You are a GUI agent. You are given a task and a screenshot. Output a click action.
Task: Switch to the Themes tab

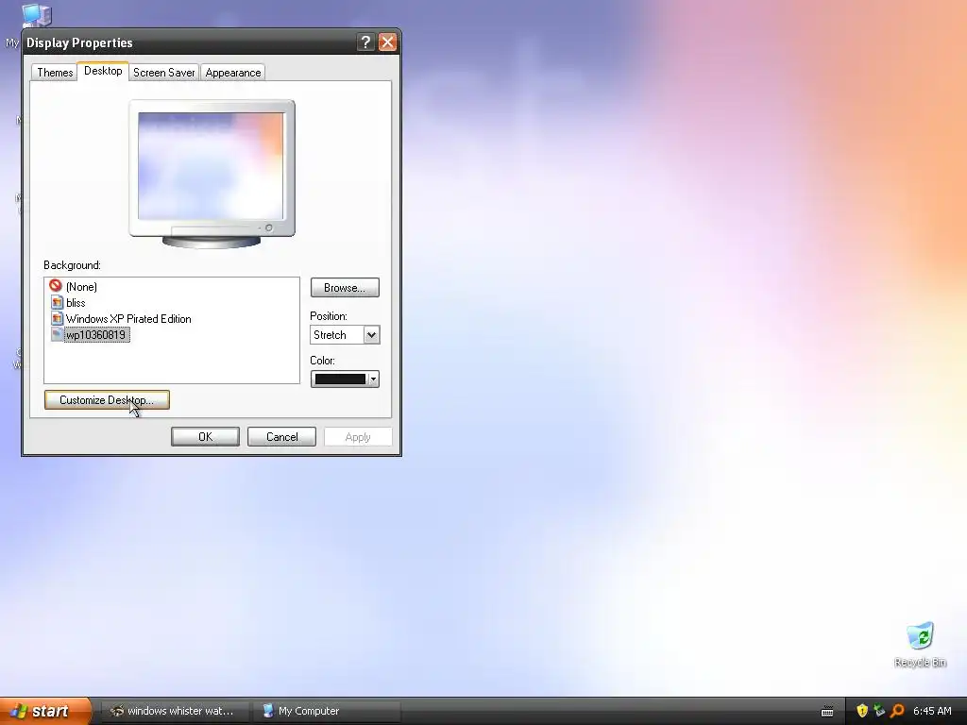point(55,72)
